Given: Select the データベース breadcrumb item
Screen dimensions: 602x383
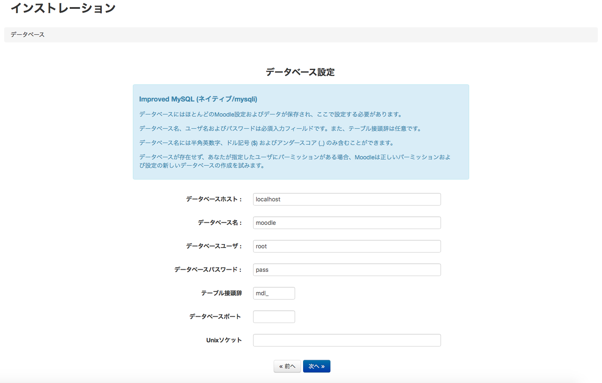Looking at the screenshot, I should tap(28, 35).
